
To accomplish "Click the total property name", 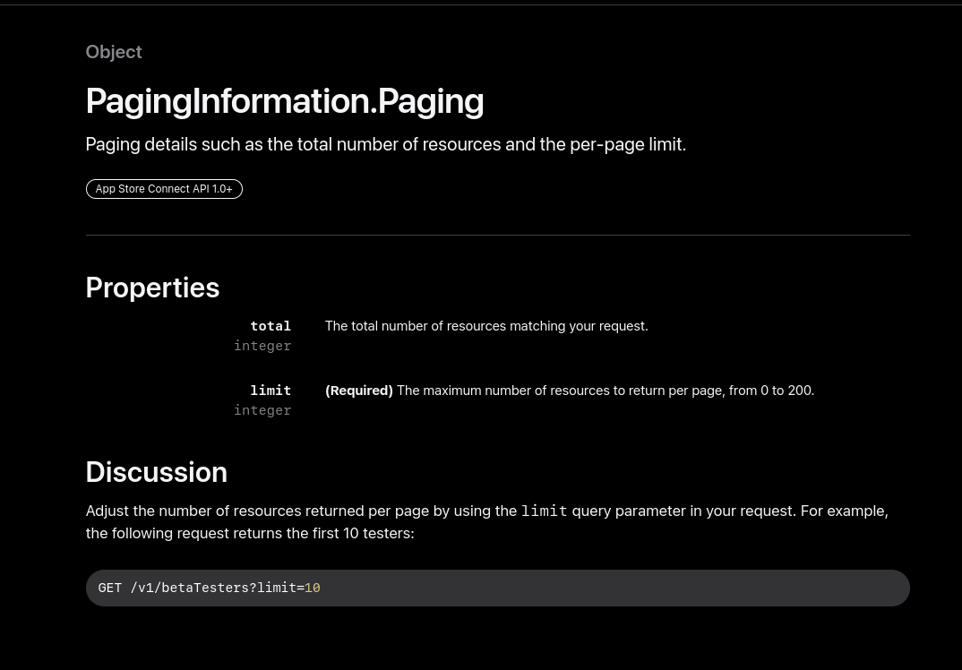I will (x=271, y=326).
